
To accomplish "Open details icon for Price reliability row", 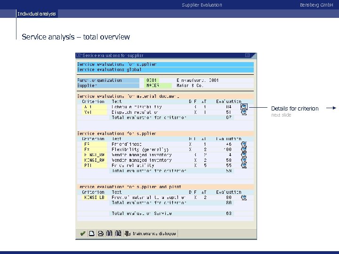I will point(244,166).
